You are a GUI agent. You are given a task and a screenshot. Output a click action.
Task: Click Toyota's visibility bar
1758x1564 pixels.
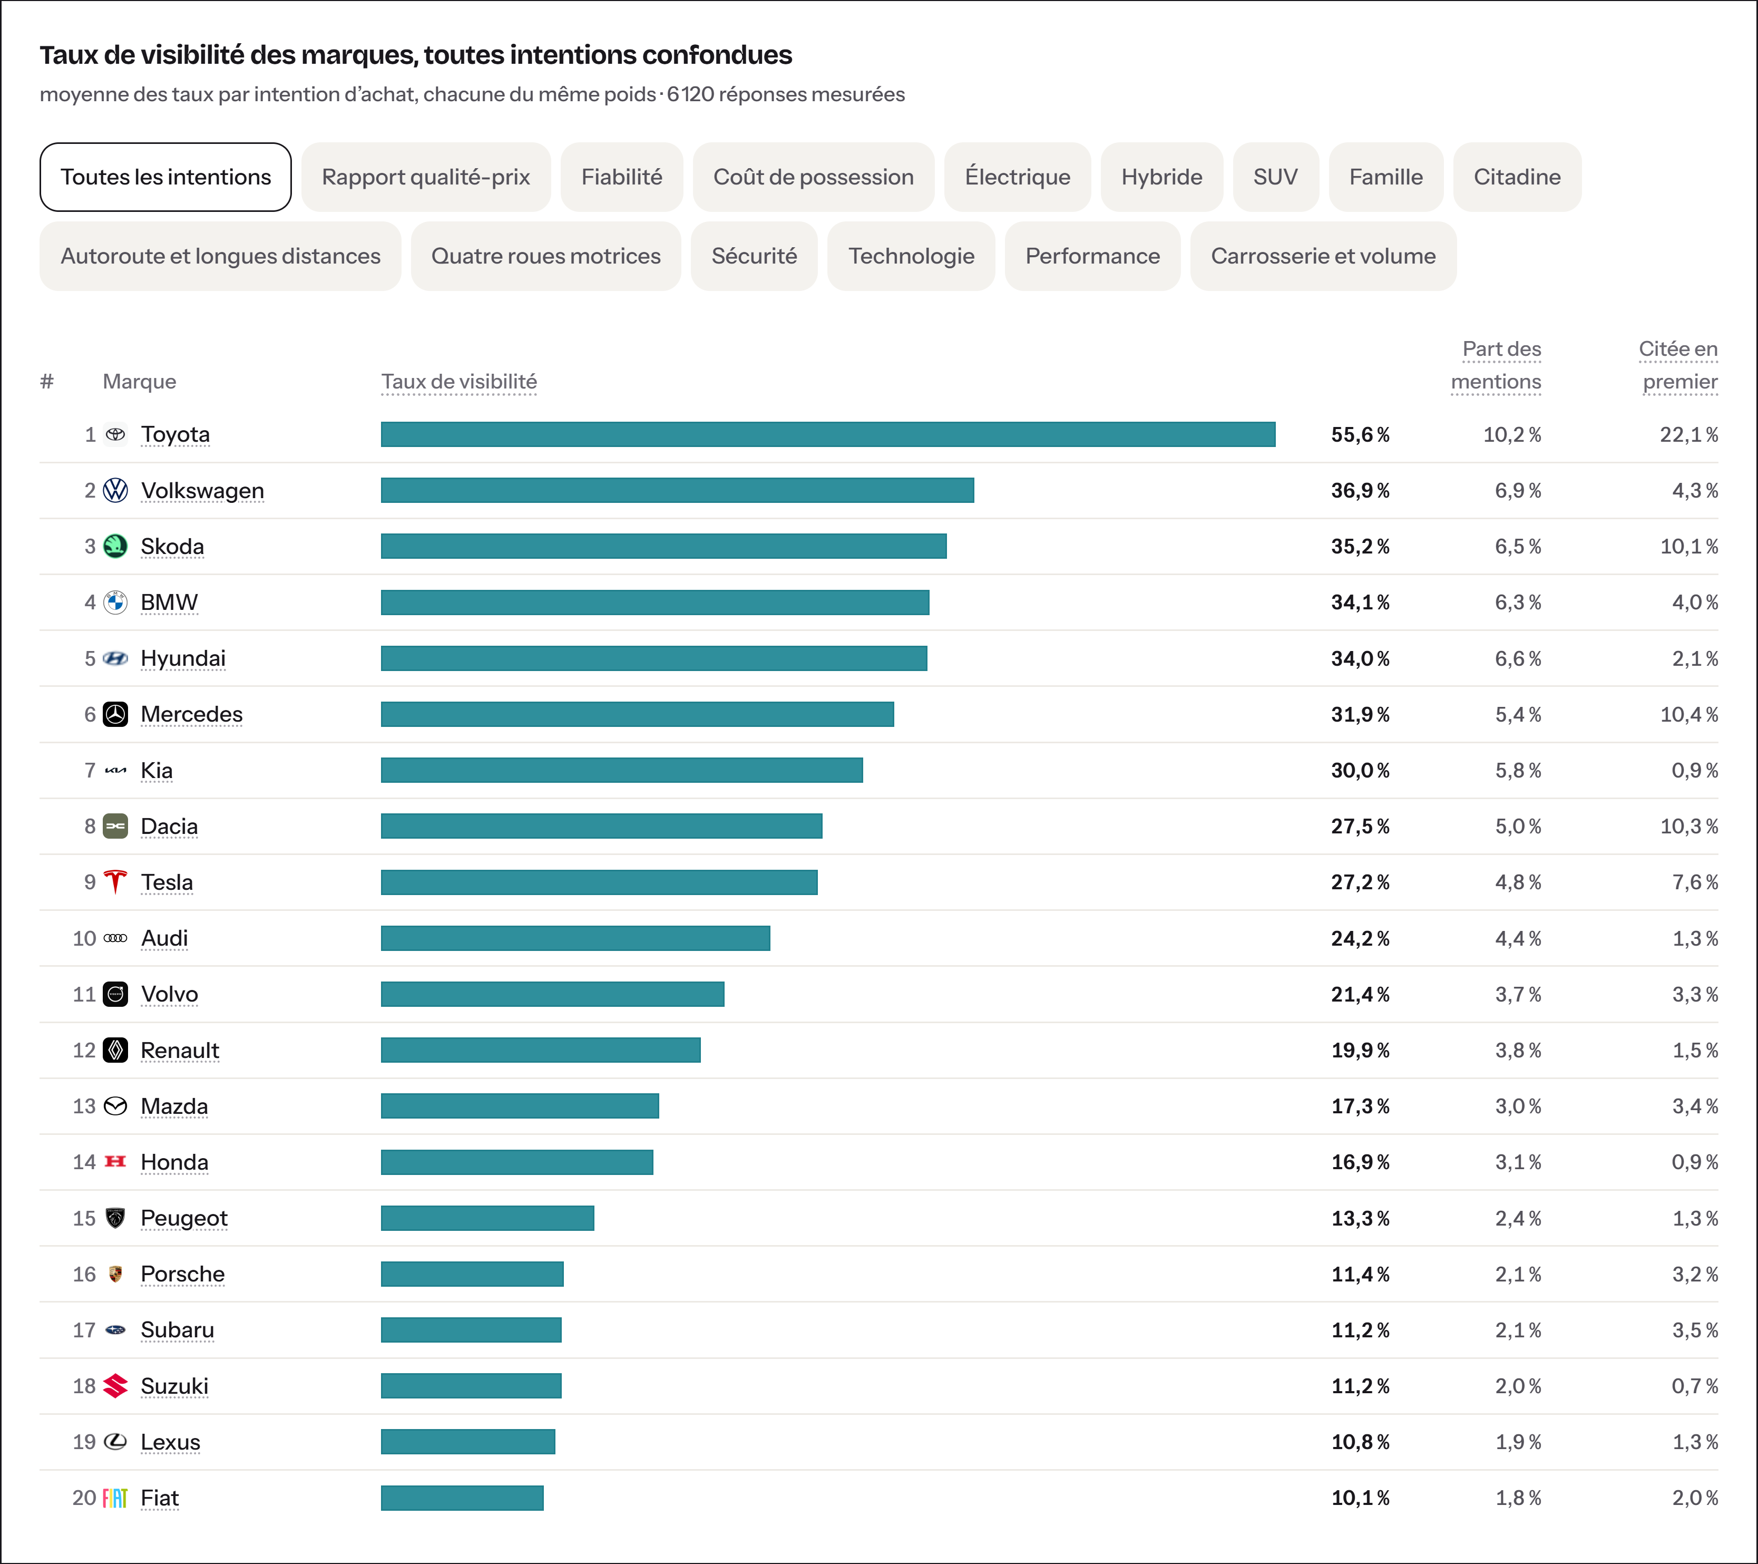point(828,434)
